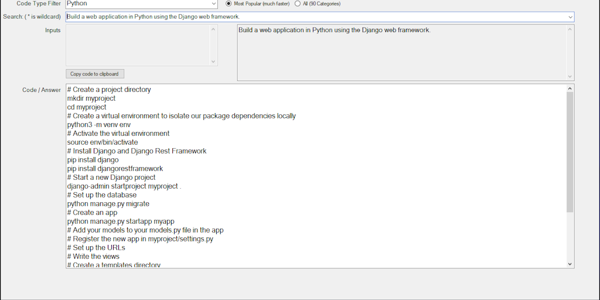Click Copy code to clipboard button

(94, 74)
